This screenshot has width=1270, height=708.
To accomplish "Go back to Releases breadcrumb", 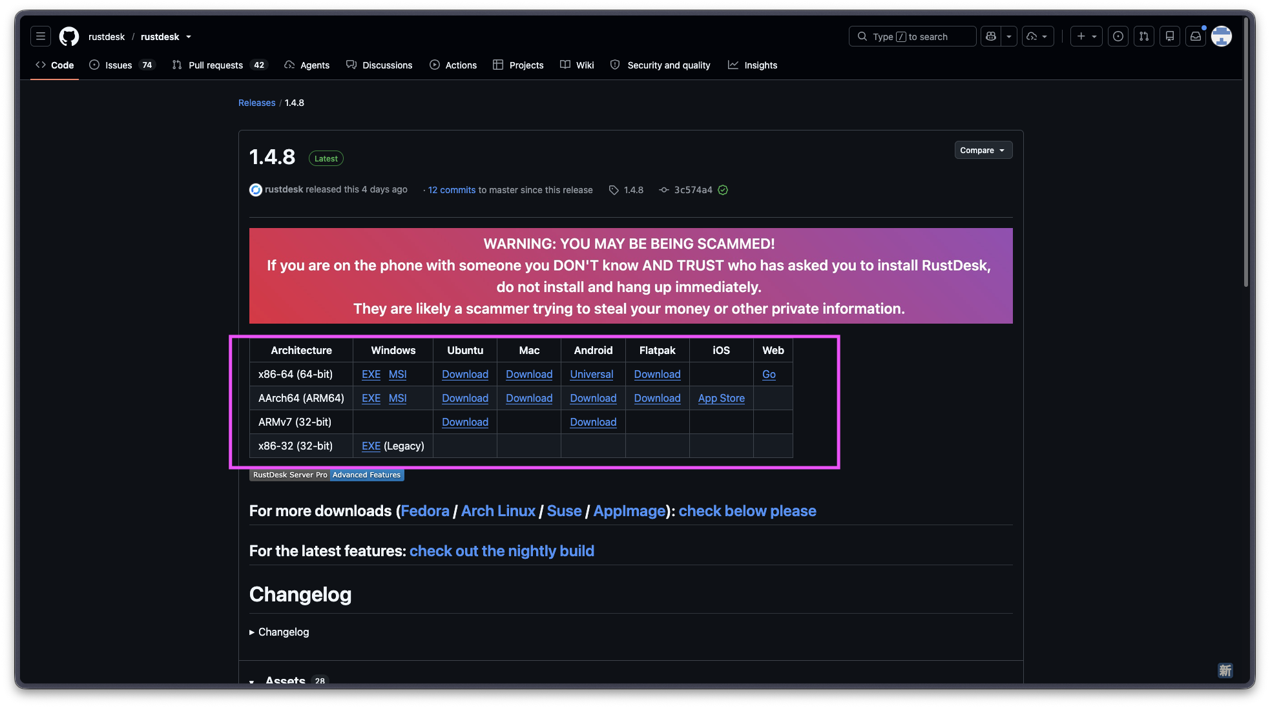I will pos(256,103).
